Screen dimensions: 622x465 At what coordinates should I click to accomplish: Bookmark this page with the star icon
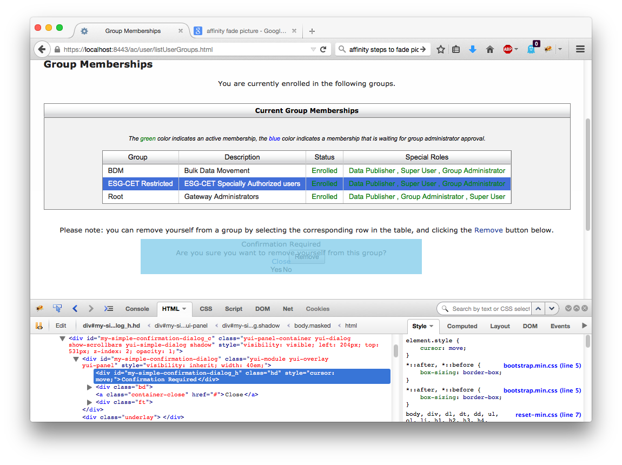441,49
